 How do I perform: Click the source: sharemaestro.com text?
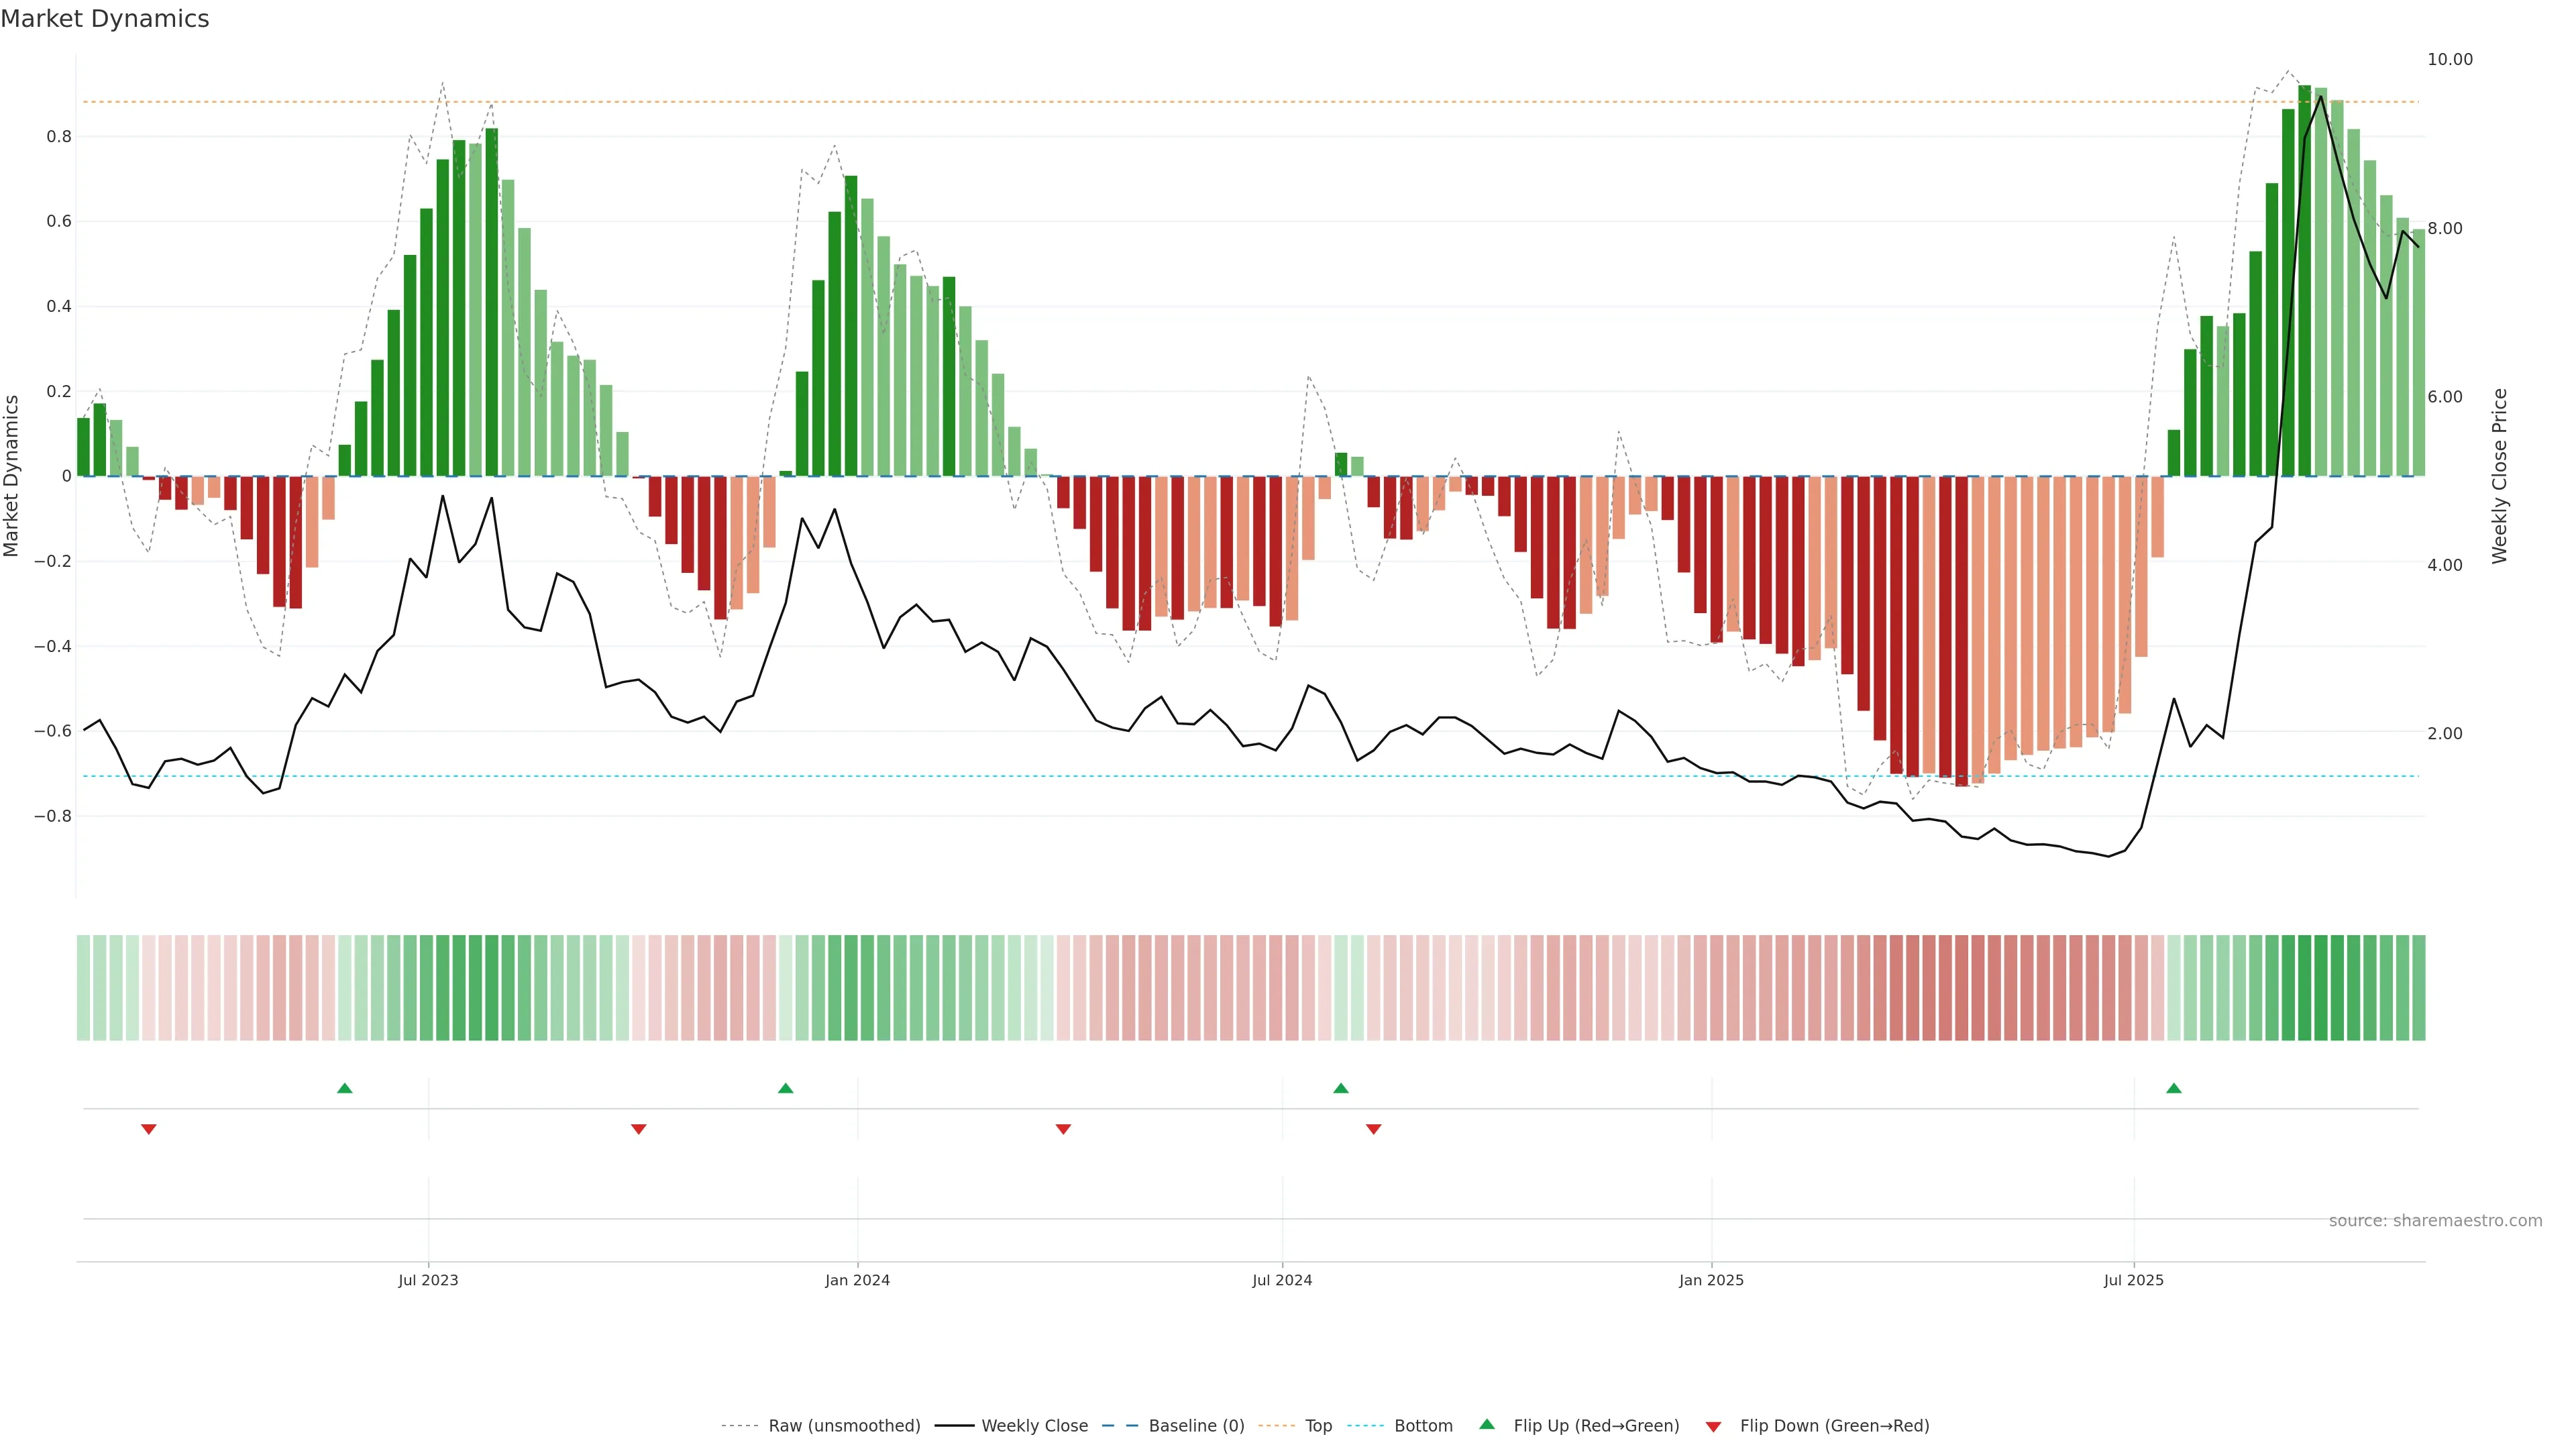[2435, 1221]
